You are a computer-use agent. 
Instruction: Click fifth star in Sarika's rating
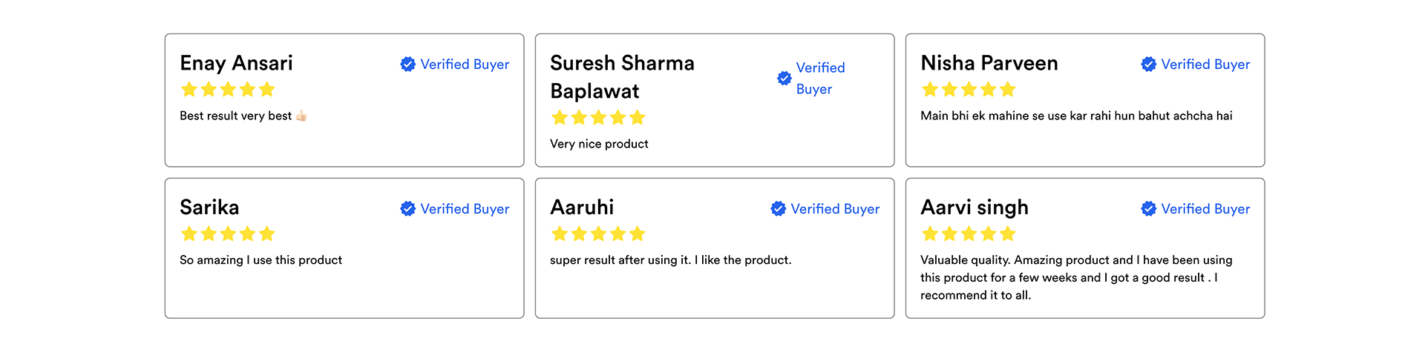tap(266, 234)
